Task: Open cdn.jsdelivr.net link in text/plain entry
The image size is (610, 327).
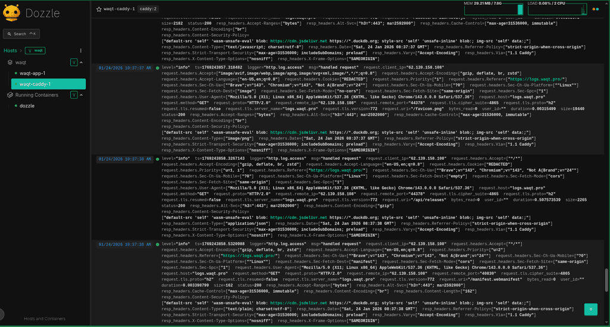Action: [x=298, y=303]
